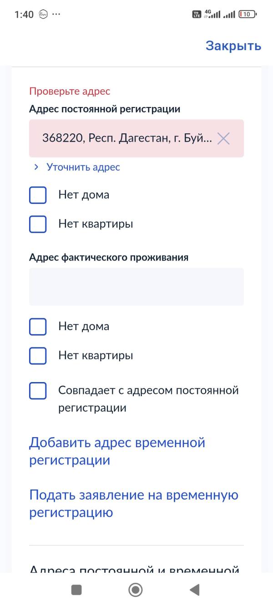This screenshot has width=273, height=607.
Task: Check "Нет дома" under actual residence address
Action: click(x=38, y=326)
